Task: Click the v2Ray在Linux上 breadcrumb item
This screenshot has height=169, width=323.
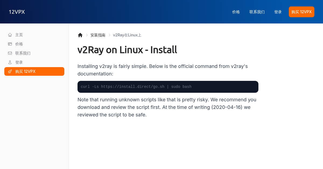Action: [127, 35]
